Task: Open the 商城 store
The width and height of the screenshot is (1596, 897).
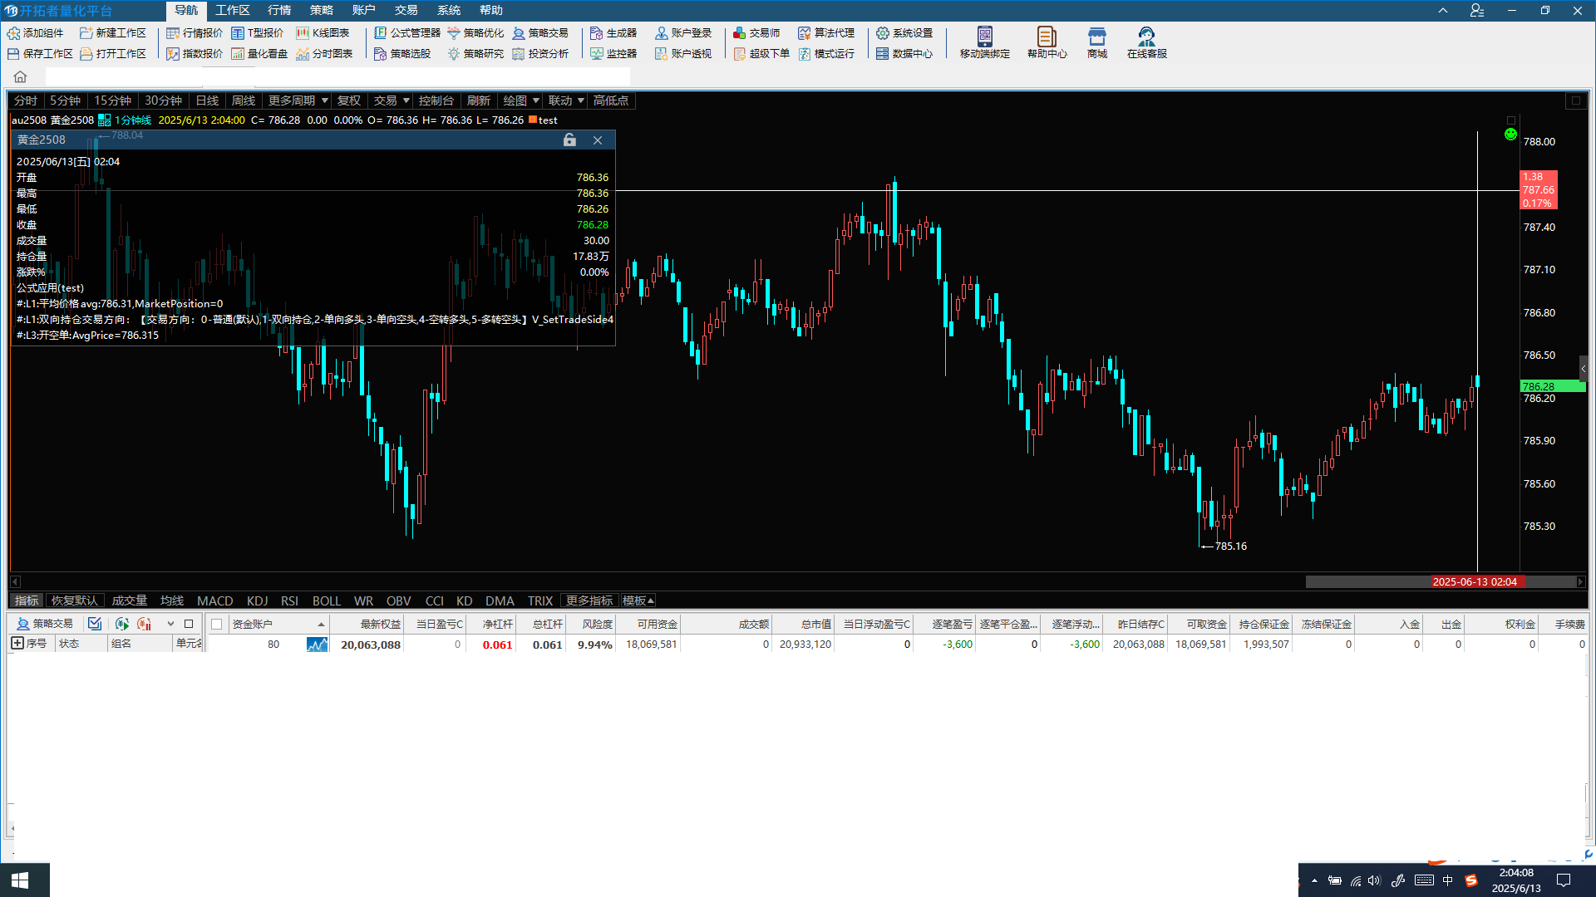Action: 1097,42
